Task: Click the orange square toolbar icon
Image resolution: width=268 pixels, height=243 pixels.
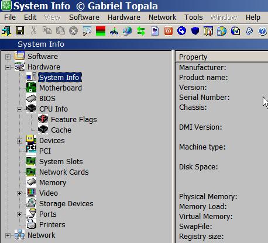Action: tap(169, 31)
